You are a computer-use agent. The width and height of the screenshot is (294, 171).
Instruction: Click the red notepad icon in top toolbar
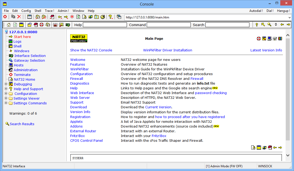(52, 17)
